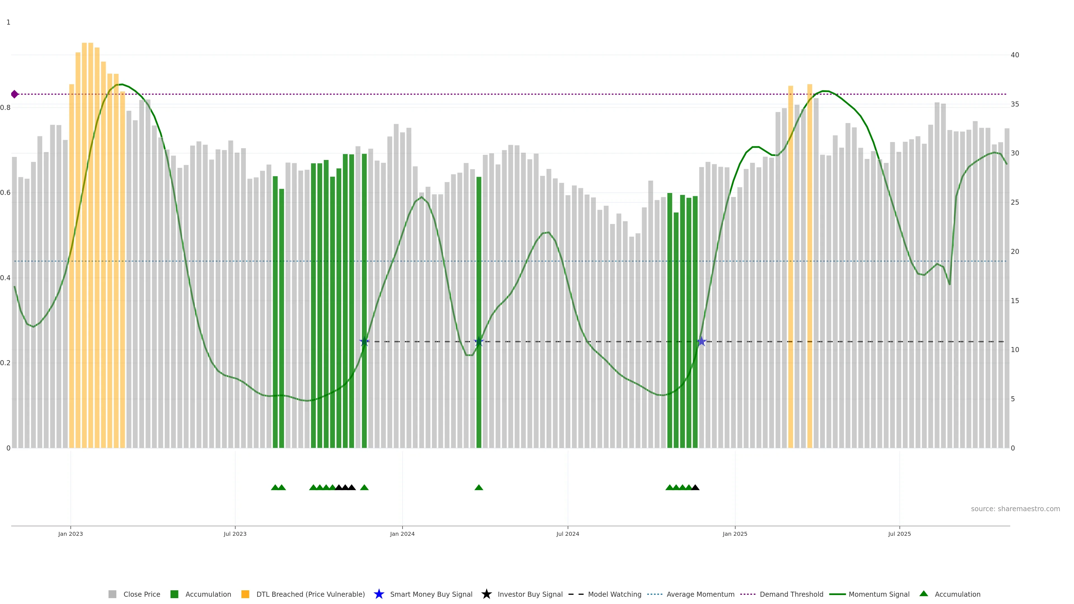Screen dimensions: 1074x604
Task: Click the blue star signal near January 2025
Action: (x=702, y=342)
